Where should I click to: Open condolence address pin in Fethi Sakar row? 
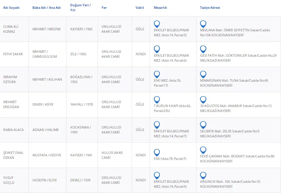(203, 49)
